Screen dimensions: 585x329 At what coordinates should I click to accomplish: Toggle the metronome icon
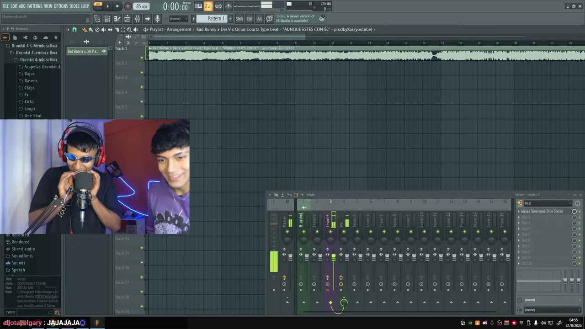[229, 6]
